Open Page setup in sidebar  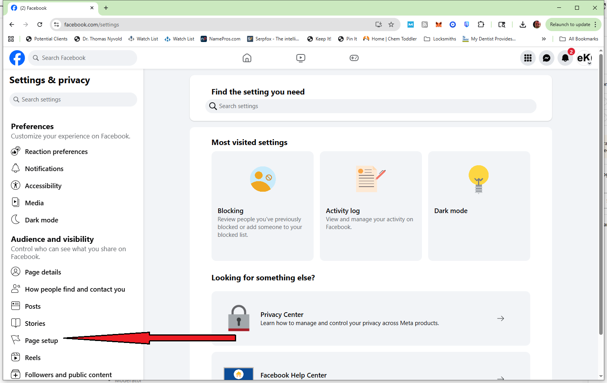coord(41,341)
